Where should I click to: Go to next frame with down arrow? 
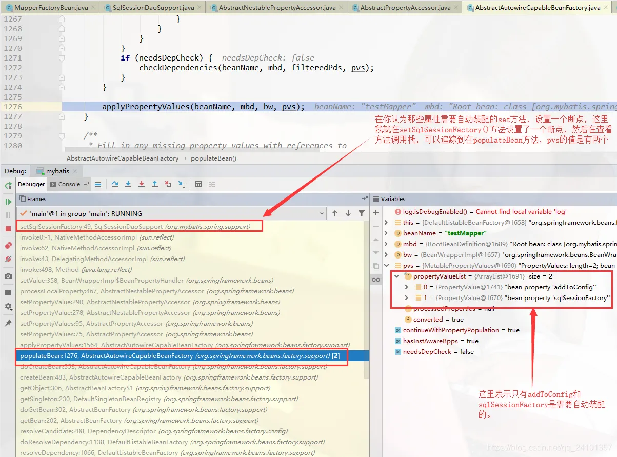(348, 213)
